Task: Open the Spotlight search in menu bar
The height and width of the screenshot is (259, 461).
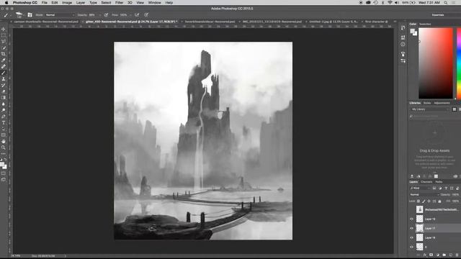Action: tap(446, 3)
